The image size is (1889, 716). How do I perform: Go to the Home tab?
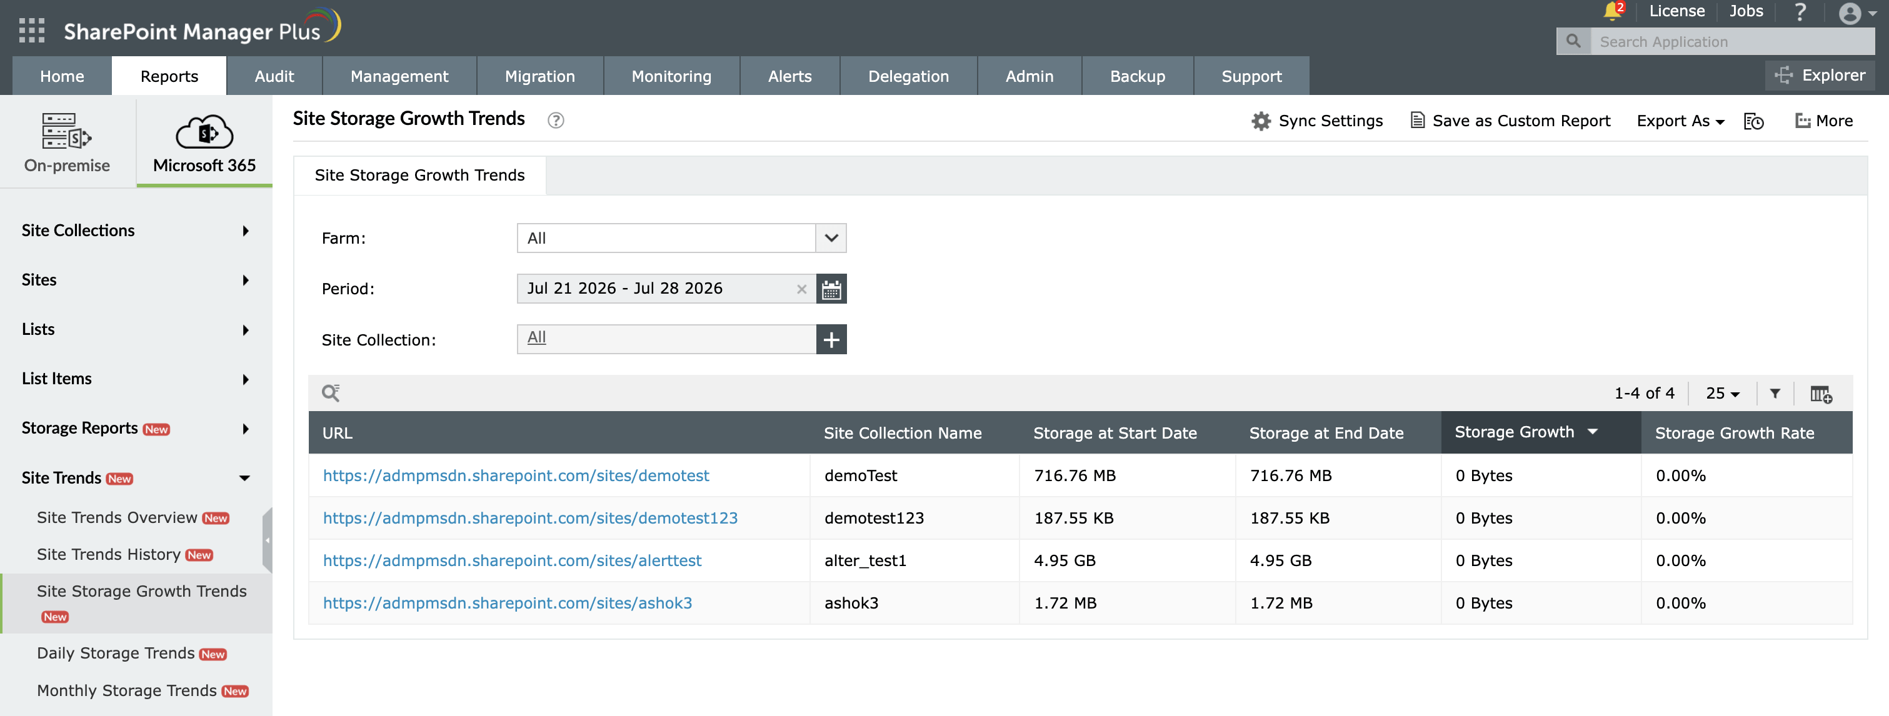point(63,76)
